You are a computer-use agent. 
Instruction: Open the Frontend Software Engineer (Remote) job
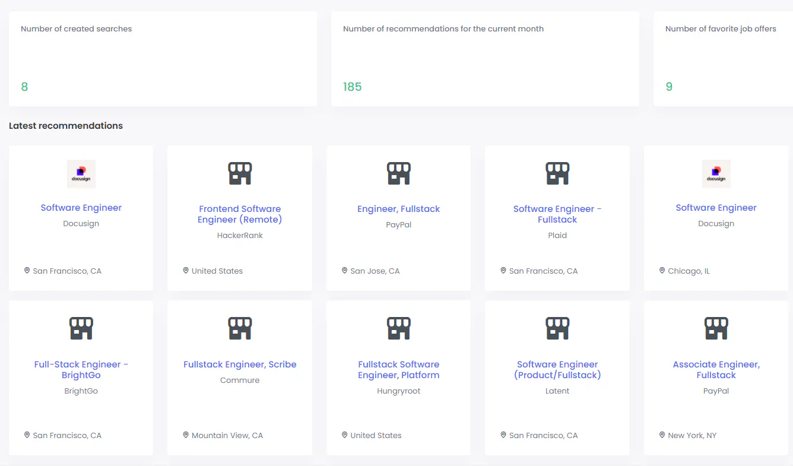(240, 214)
